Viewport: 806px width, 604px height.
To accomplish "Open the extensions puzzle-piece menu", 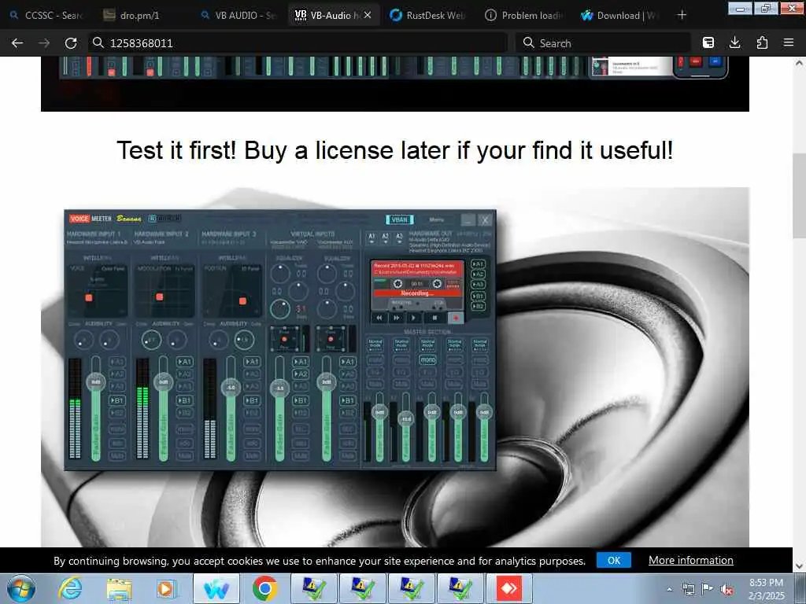I will click(x=762, y=42).
